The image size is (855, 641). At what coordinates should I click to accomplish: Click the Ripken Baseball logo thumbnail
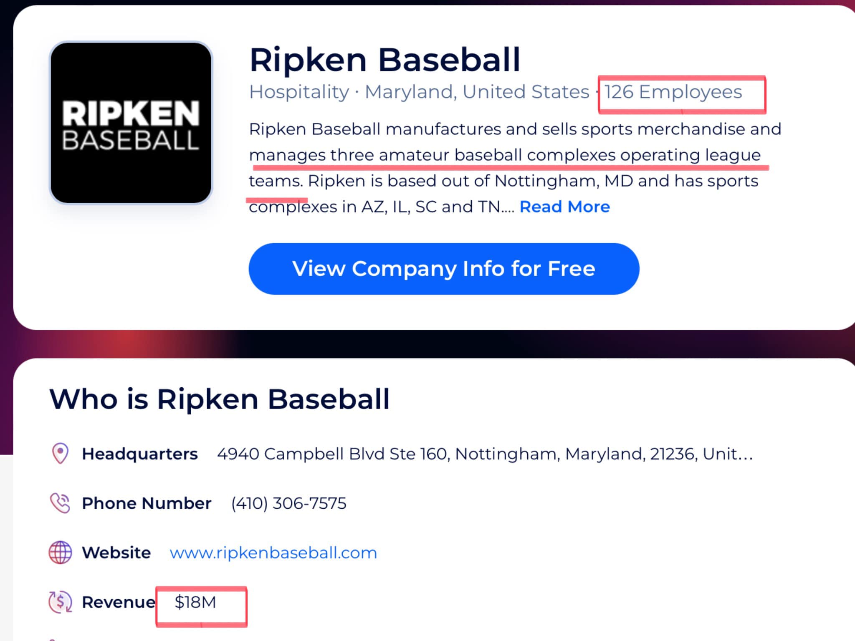coord(131,123)
